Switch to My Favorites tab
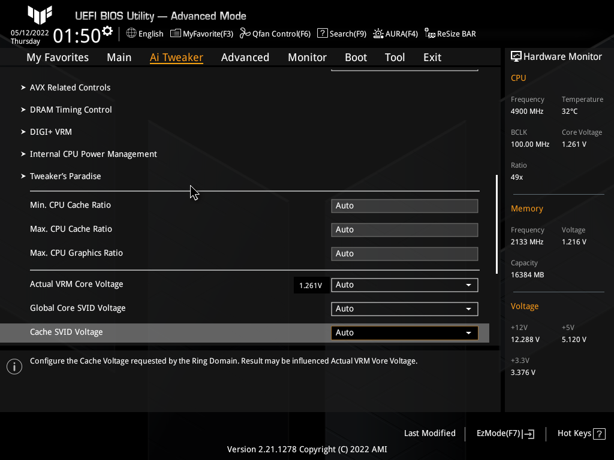Viewport: 614px width, 460px height. pyautogui.click(x=58, y=57)
